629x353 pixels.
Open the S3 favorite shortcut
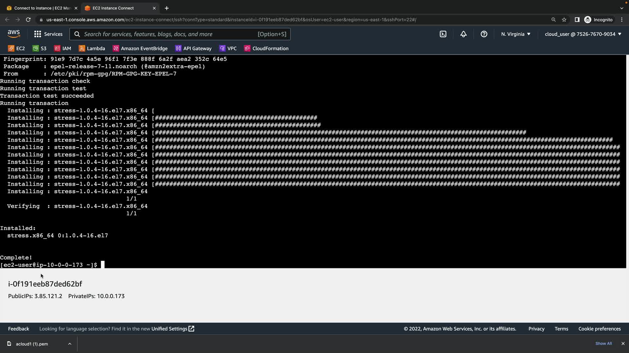[x=40, y=48]
